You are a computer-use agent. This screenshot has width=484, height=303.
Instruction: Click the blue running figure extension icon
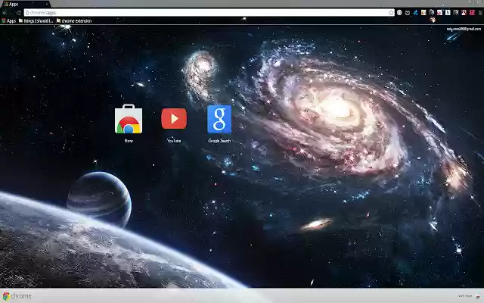point(415,13)
